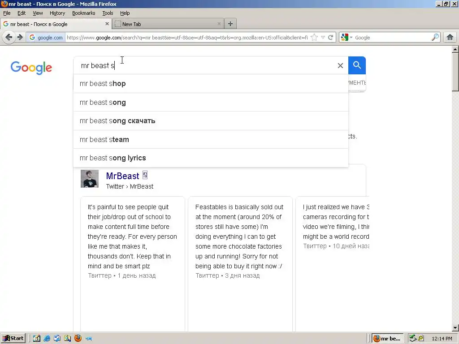This screenshot has width=459, height=344.
Task: Clear the Google search field with X
Action: (x=340, y=65)
